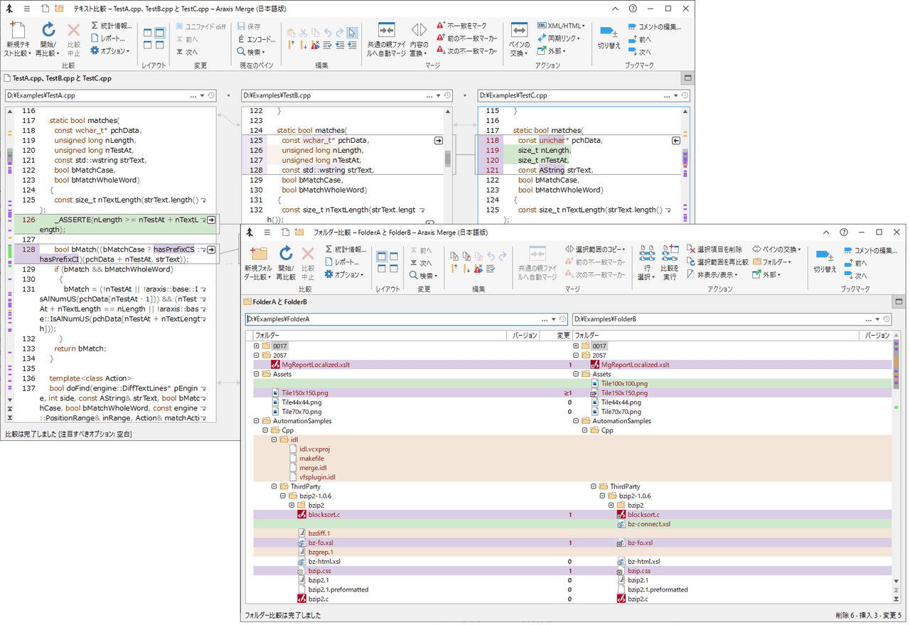The image size is (910, 625).
Task: Open コメントの編集 in text comparison window
Action: click(655, 26)
